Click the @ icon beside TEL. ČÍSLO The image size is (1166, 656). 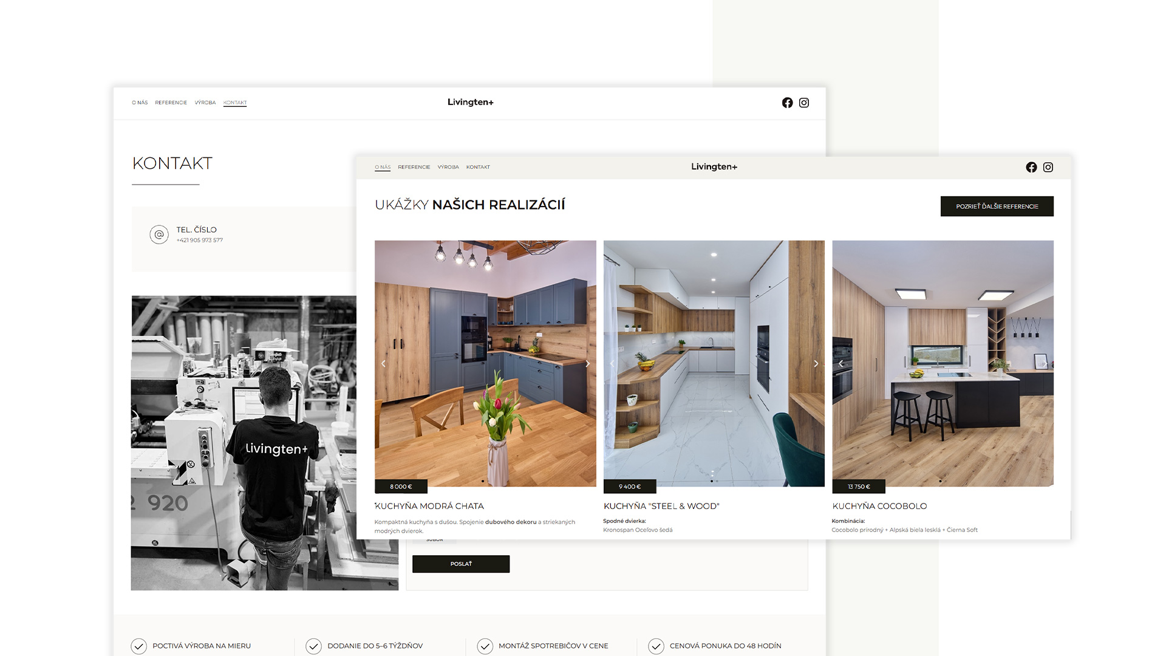[x=159, y=234]
